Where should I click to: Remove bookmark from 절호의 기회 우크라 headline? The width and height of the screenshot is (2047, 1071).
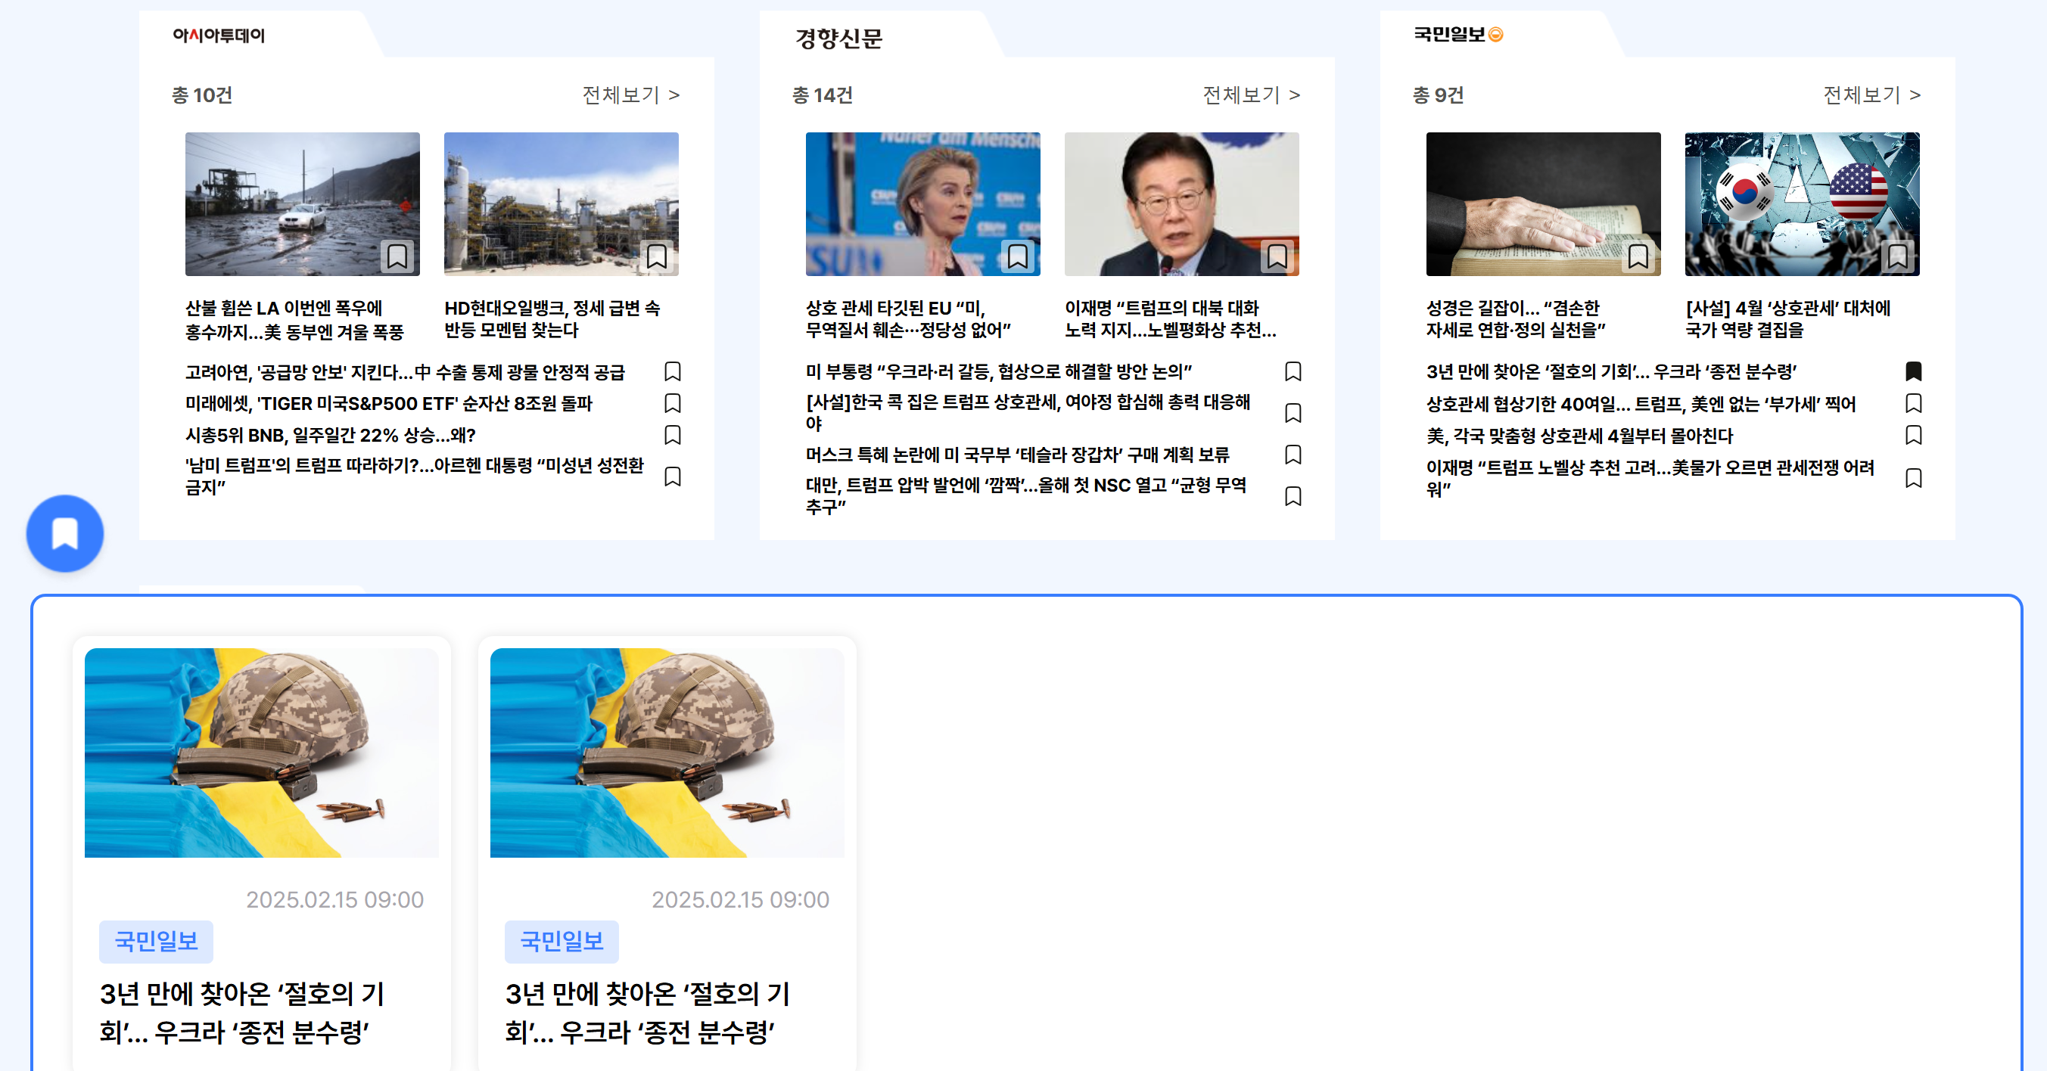click(1914, 371)
